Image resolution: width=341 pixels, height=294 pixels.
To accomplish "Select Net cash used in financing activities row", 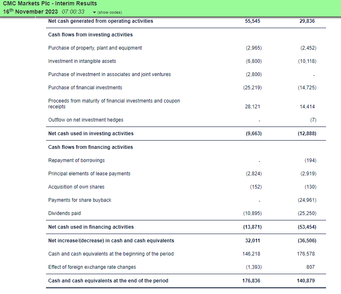I will [x=186, y=227].
